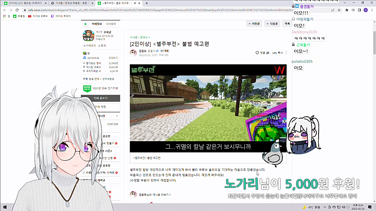Viewport: 376px width, 211px height.
Task: Play the 별주부전 Minecraft video thumbnail
Action: [208, 108]
